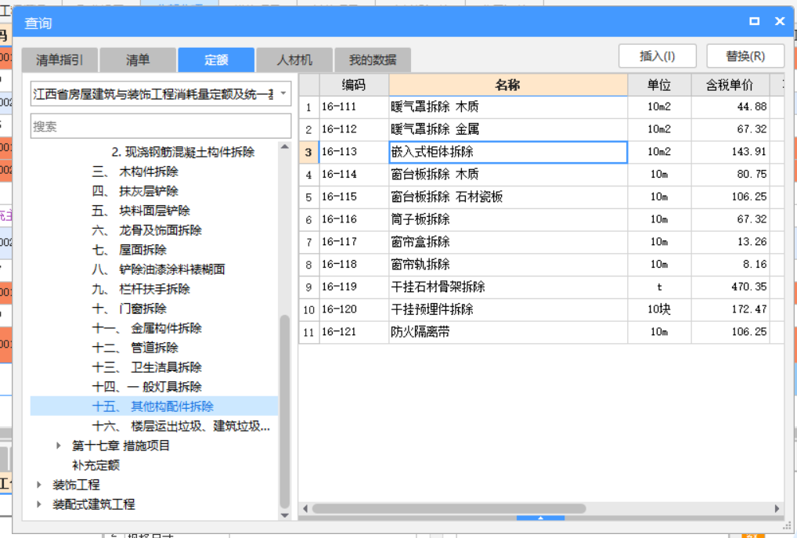797x538 pixels.
Task: Select 十三、卫生洁具拆除 in tree
Action: 146,367
